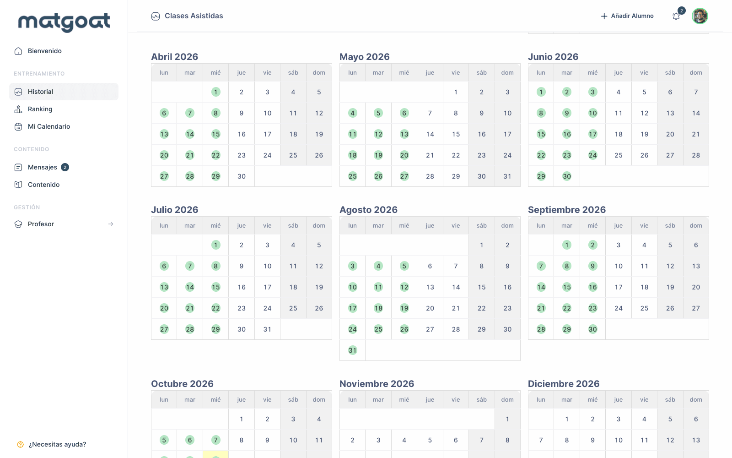Select day 10 in Junio 2026
Viewport: 732px width, 458px height.
593,113
